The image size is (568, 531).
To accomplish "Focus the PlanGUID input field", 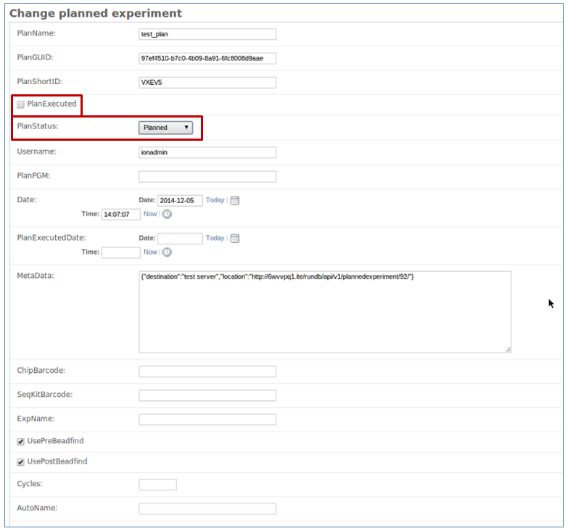I will click(x=207, y=58).
